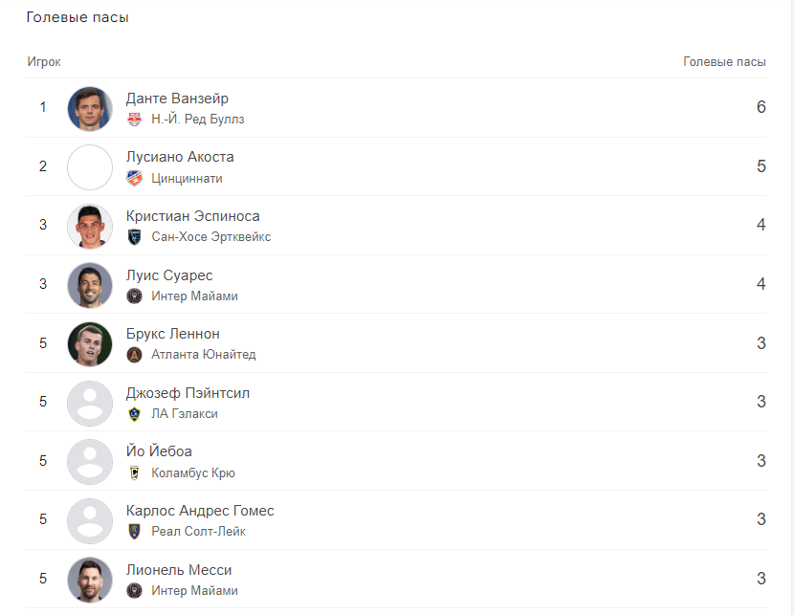Viewport: 795px width, 615px height.
Task: Open Кристиан Эспиноса player photo
Action: (x=90, y=226)
